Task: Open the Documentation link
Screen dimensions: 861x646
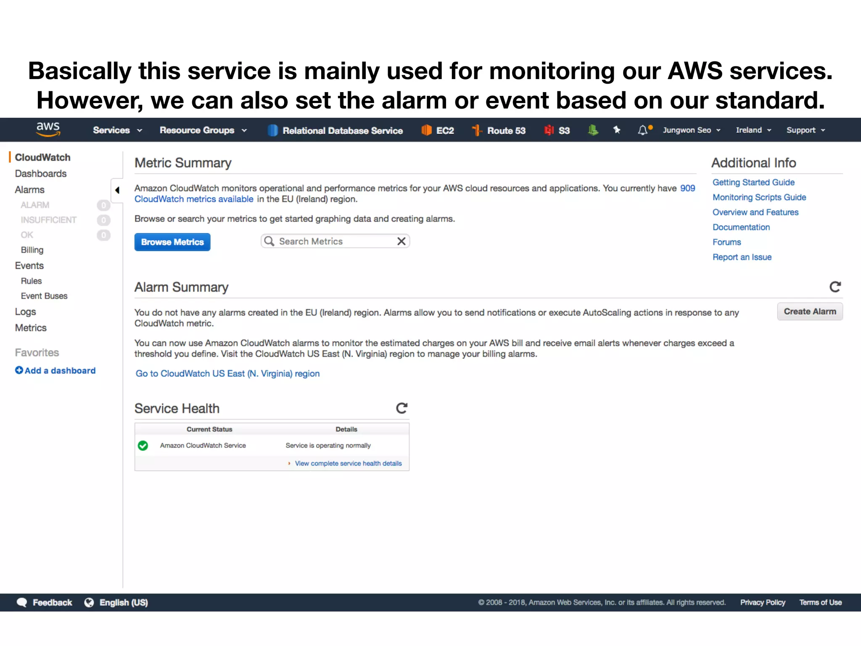Action: pos(741,227)
